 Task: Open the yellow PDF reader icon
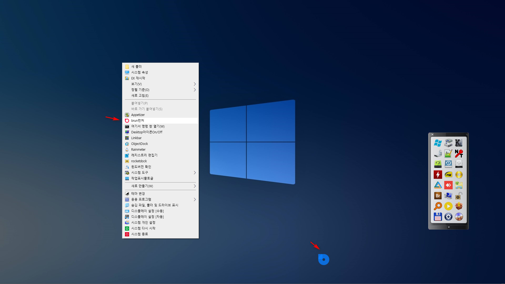point(448,175)
